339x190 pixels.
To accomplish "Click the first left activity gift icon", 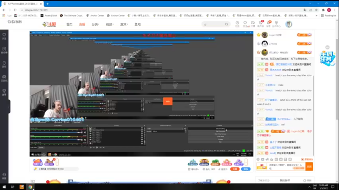I will 37,162.
